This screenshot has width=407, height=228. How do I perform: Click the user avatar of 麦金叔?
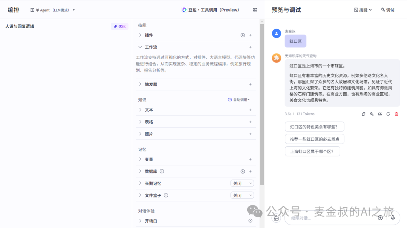coord(277,33)
